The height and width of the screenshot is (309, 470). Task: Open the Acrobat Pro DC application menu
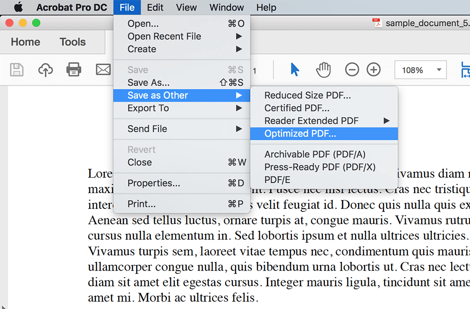point(71,7)
